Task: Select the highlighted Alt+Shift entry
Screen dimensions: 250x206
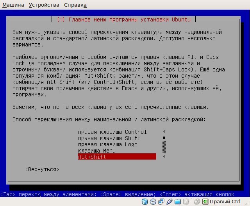Action: point(117,157)
